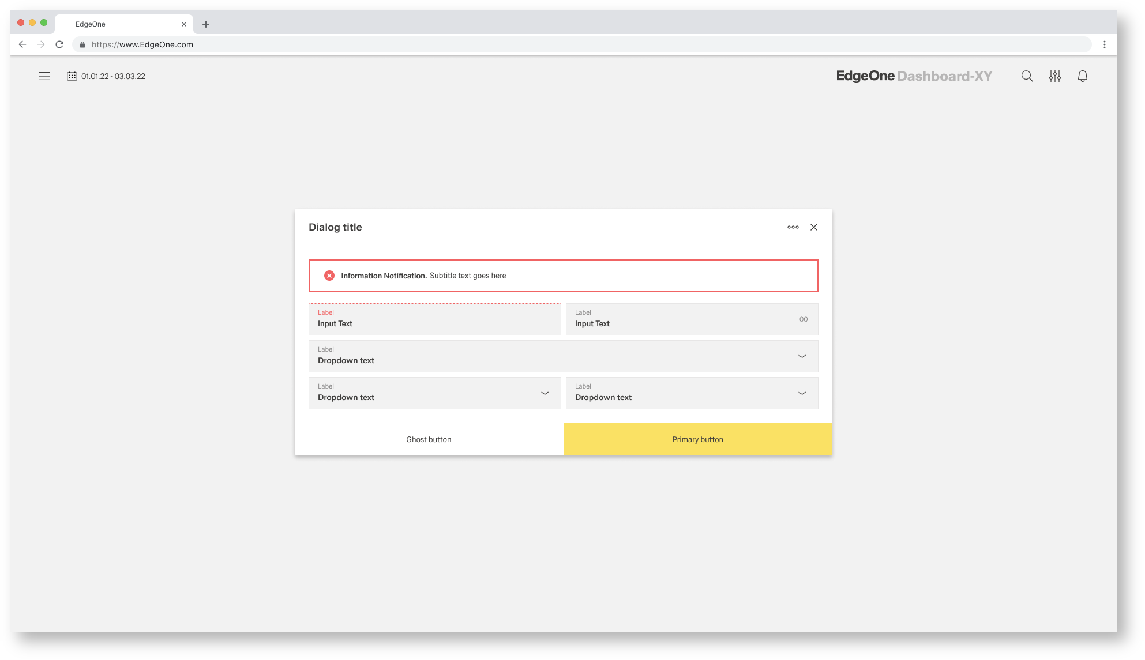Open the notifications bell
The height and width of the screenshot is (660, 1145).
(1082, 76)
